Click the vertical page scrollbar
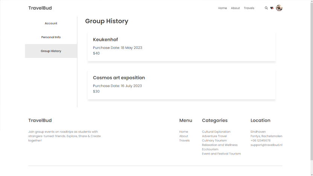Screen dimensions: 313x176 pos(311,81)
